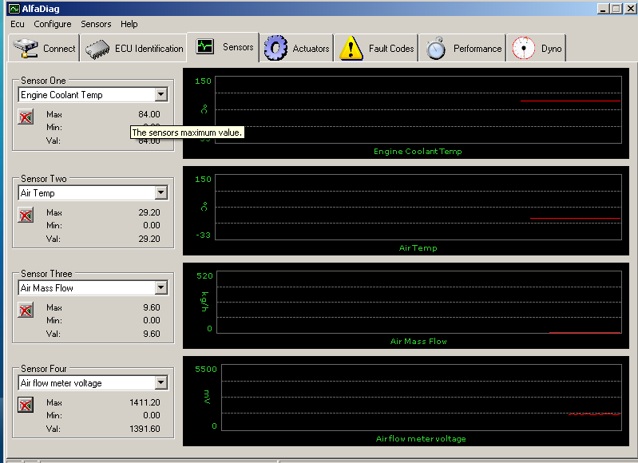
Task: Click Sensor Four red X reset icon
Action: tap(26, 406)
